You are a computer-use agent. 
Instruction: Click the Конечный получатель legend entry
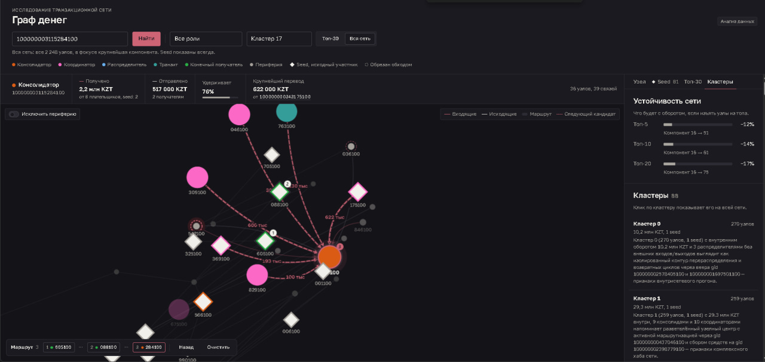214,64
